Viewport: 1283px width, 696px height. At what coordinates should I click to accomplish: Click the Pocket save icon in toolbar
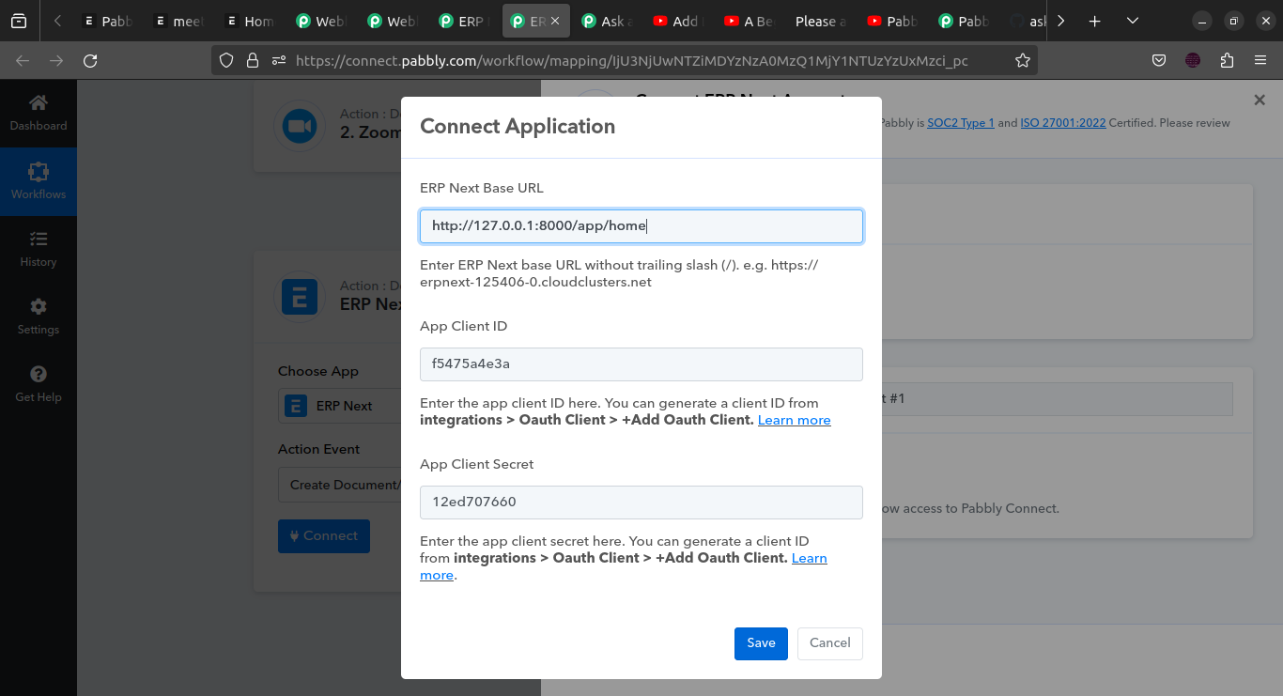pos(1159,61)
